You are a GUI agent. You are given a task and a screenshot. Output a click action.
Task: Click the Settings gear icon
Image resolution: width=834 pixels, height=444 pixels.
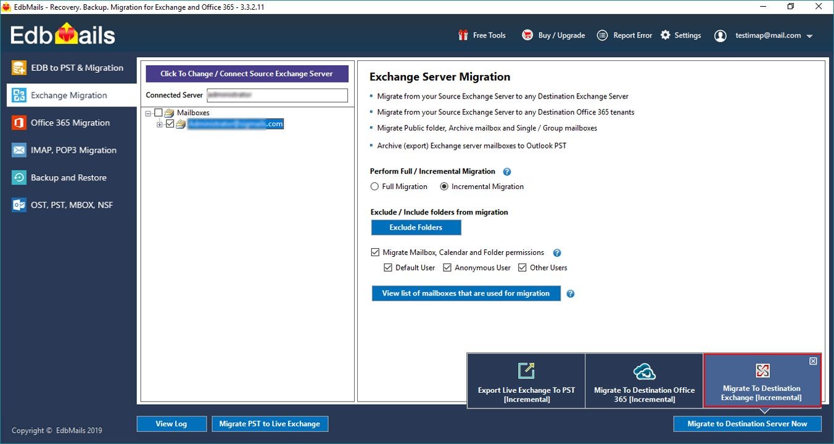[665, 35]
